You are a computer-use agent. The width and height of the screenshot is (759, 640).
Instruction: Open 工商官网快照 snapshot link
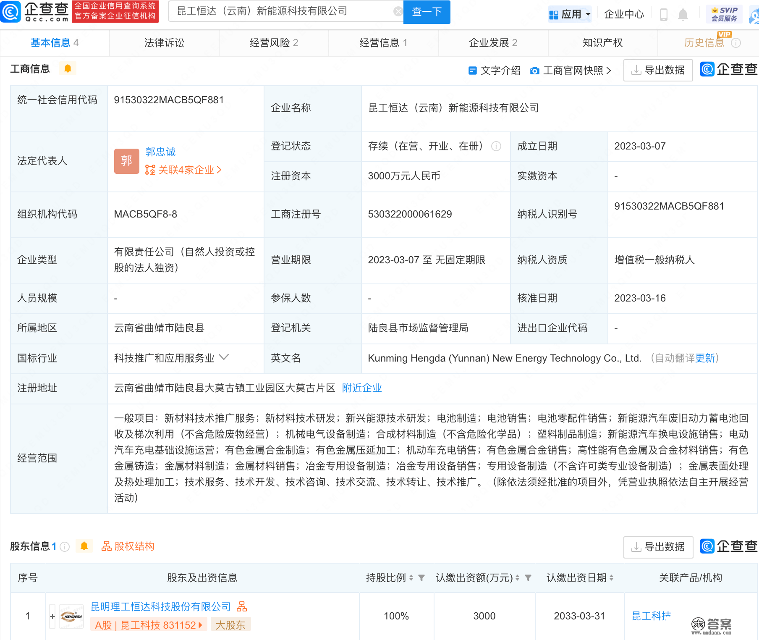coord(571,71)
